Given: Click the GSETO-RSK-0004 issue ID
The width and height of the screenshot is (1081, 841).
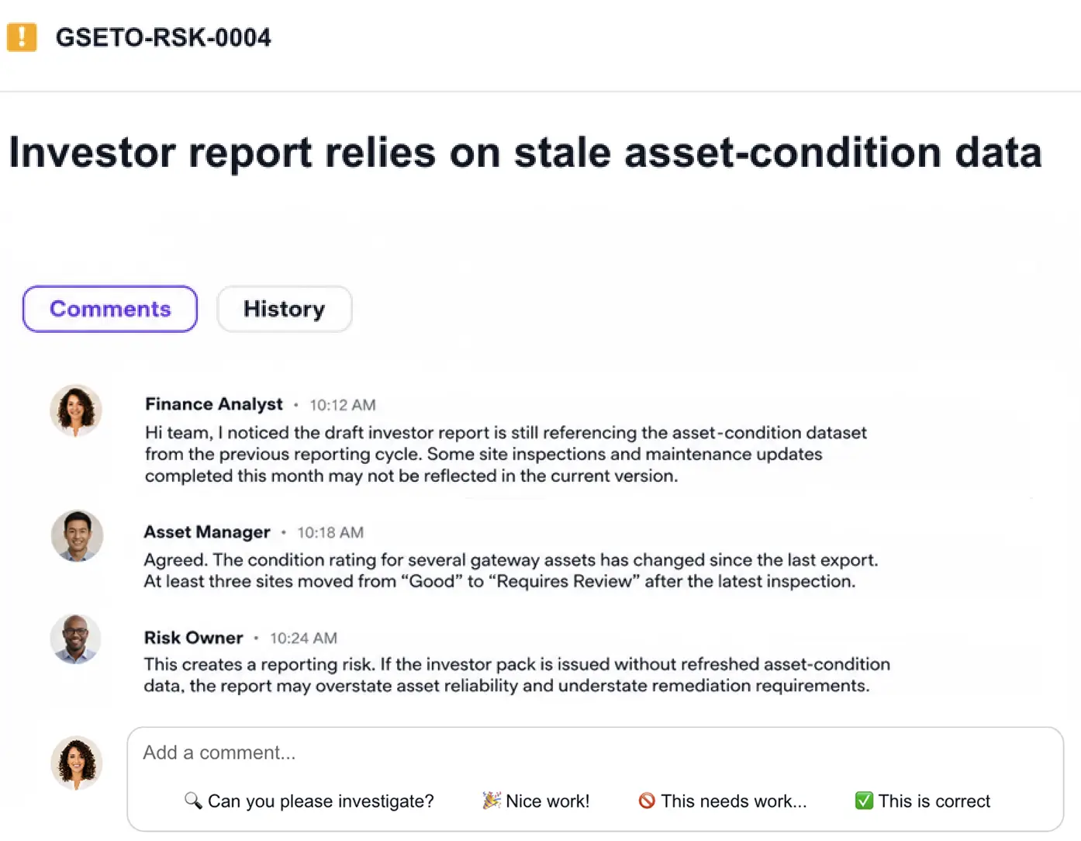Looking at the screenshot, I should 164,37.
